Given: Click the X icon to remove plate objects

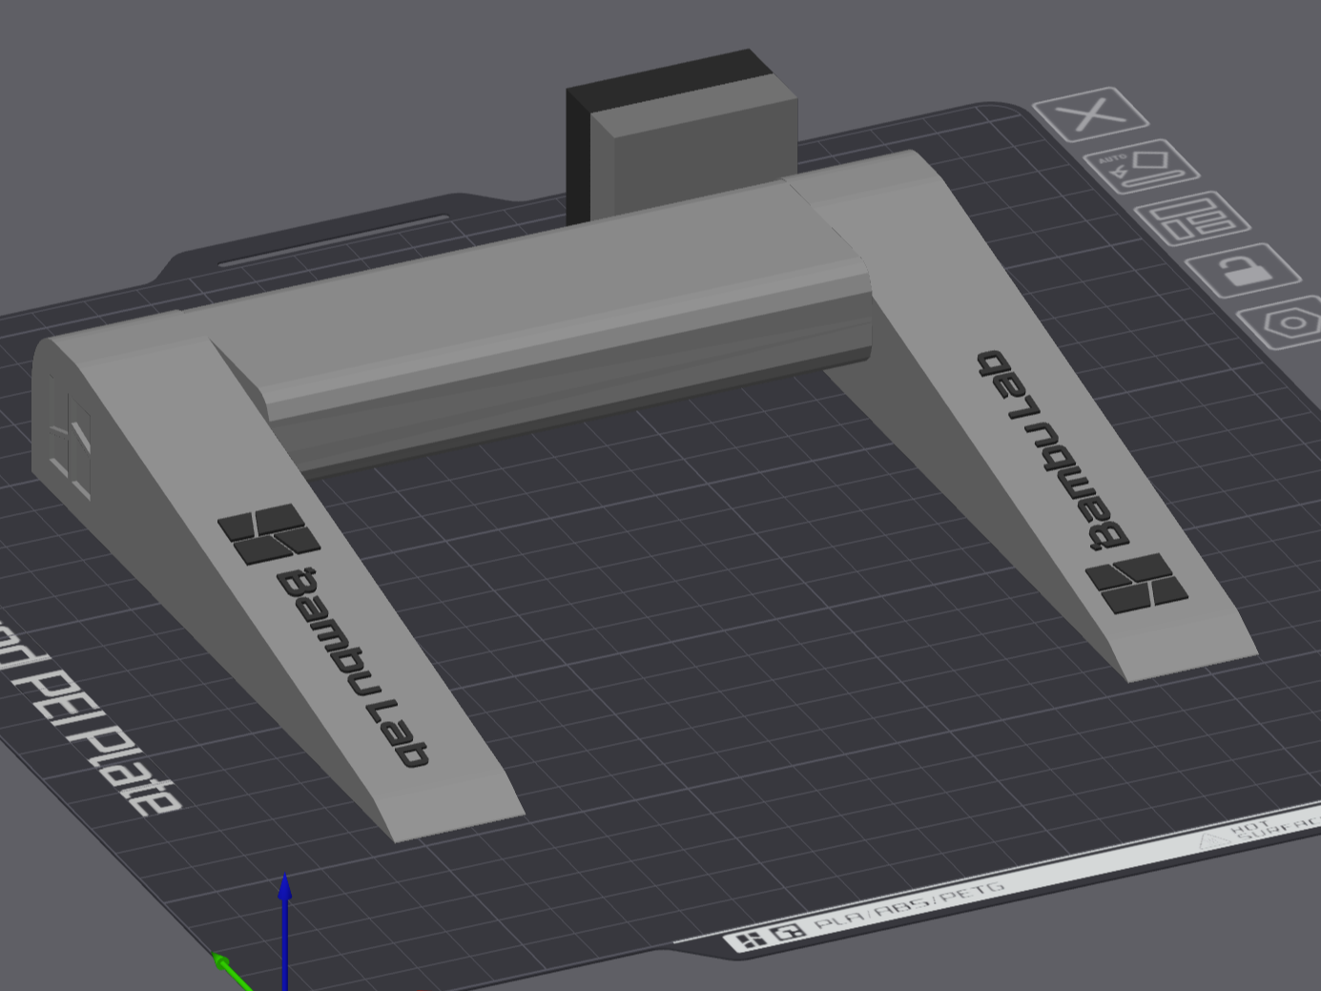Looking at the screenshot, I should [1090, 114].
